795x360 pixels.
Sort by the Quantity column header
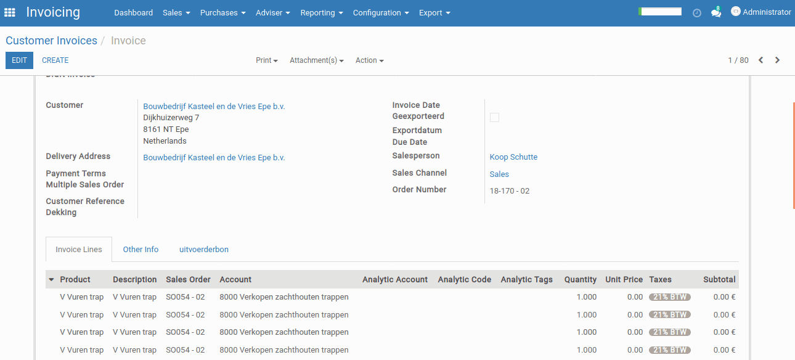580,280
